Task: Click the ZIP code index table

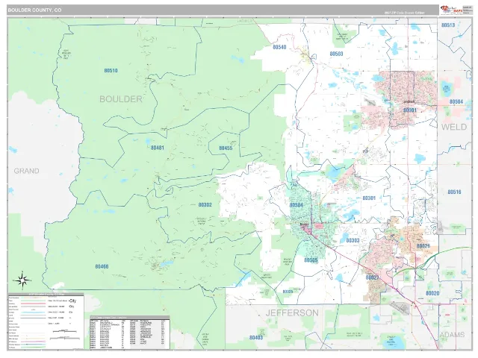Action: point(130,333)
